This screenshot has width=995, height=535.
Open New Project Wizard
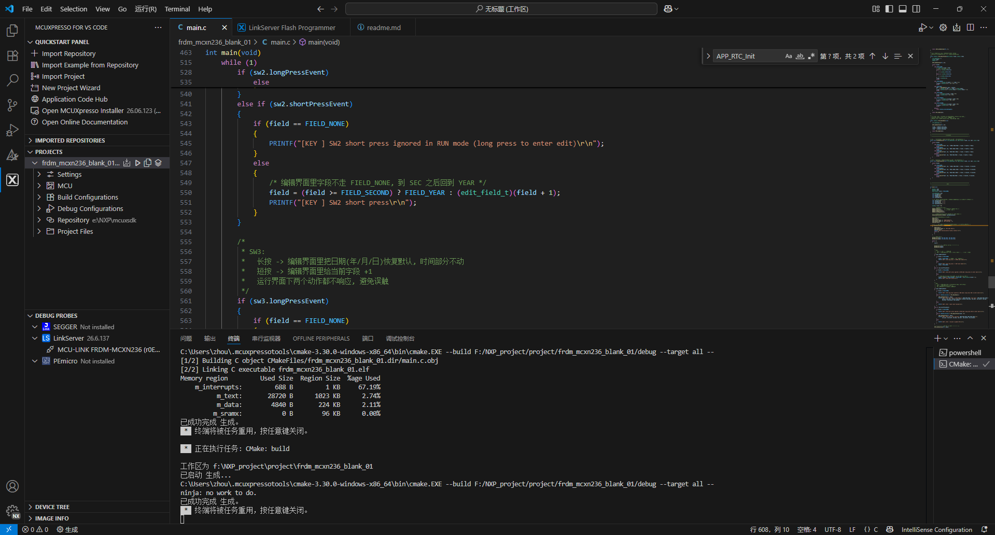[71, 88]
